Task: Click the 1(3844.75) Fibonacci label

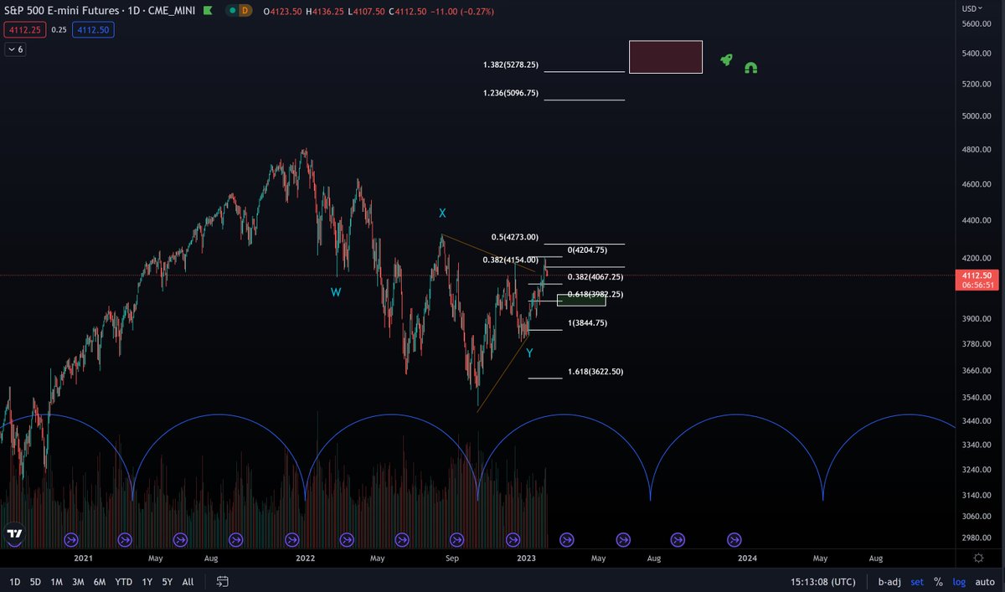Action: [588, 322]
